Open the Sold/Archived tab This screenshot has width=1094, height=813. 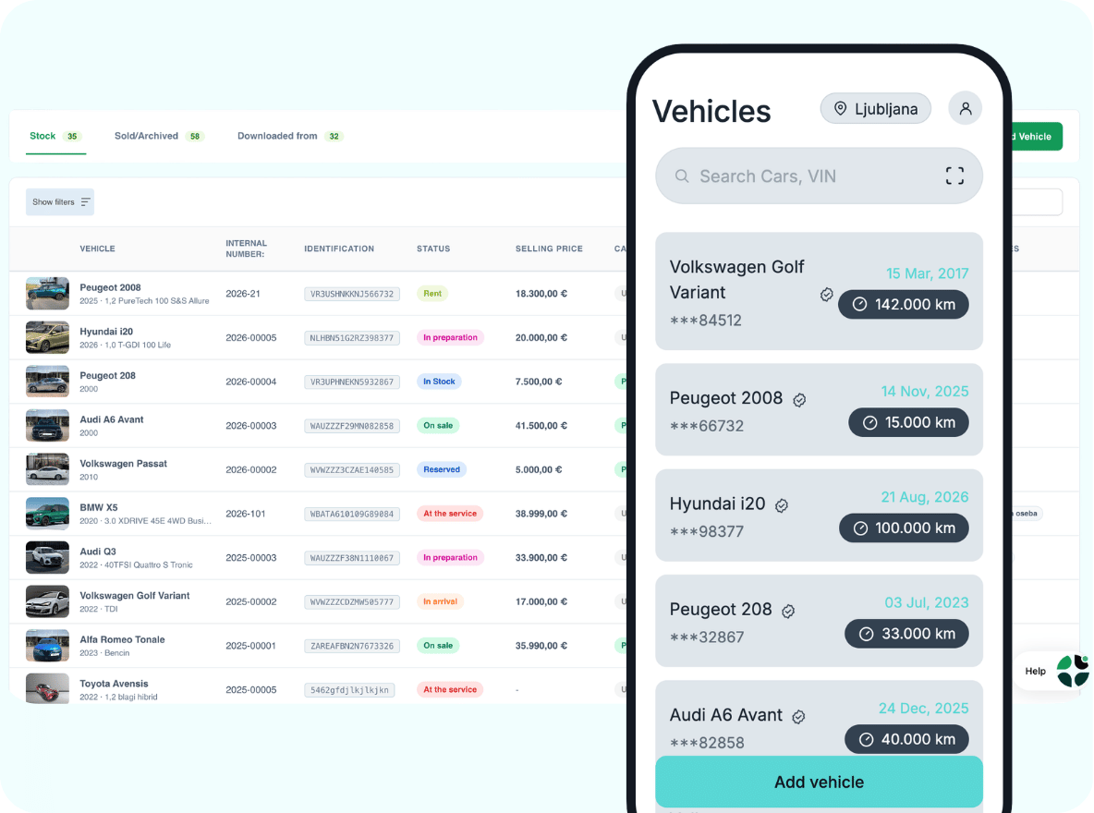click(x=159, y=136)
